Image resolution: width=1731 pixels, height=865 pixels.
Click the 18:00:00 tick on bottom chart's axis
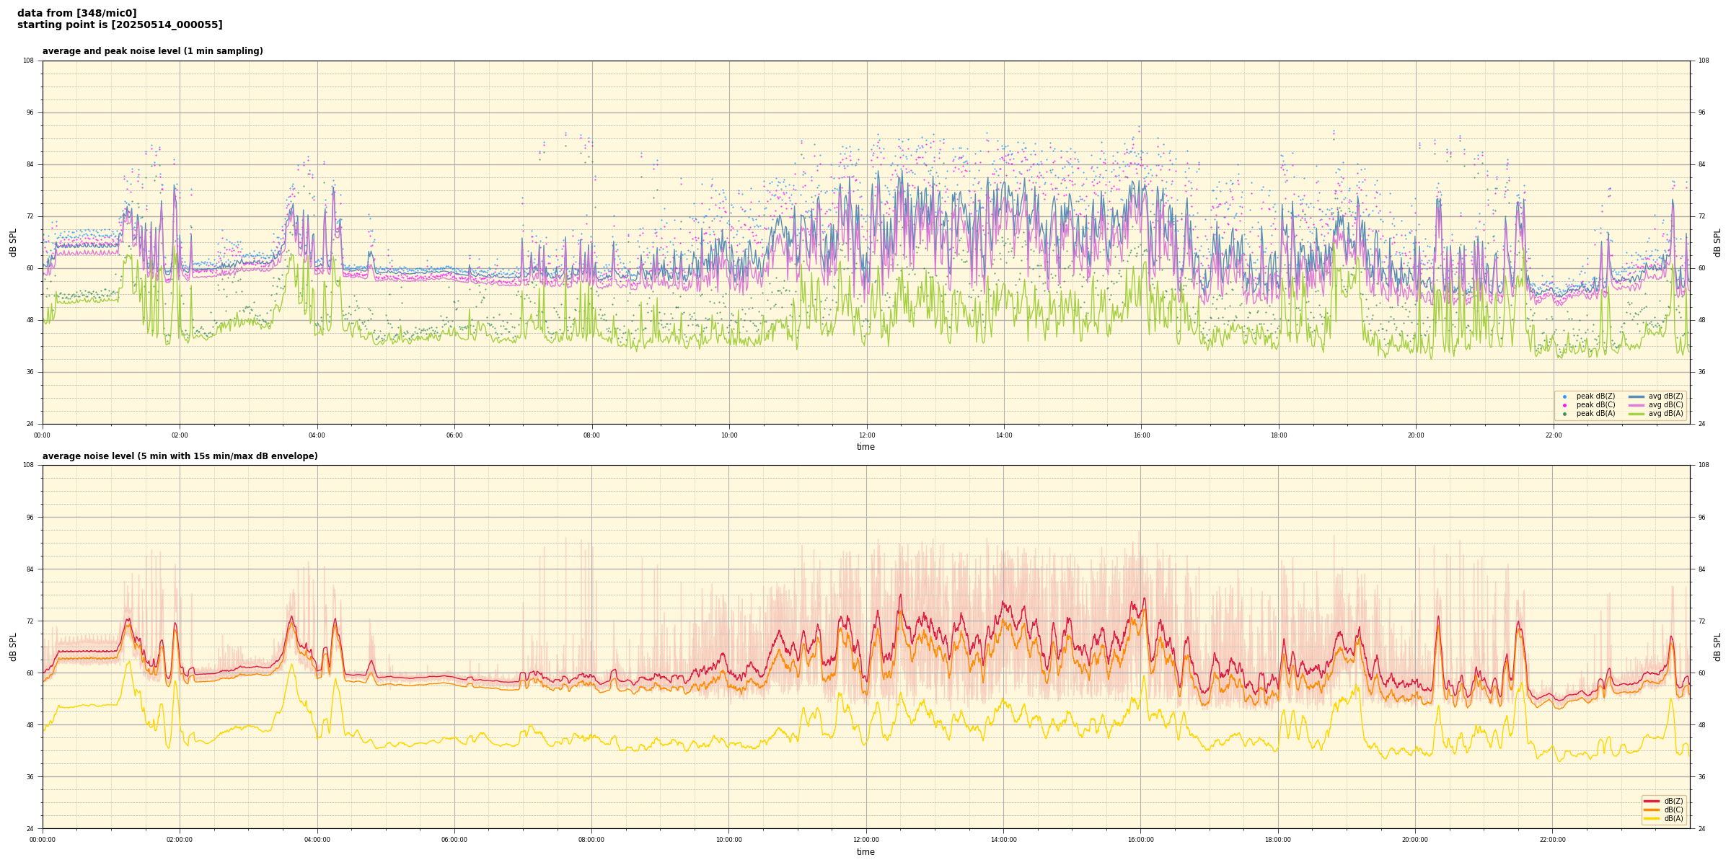point(1278,840)
